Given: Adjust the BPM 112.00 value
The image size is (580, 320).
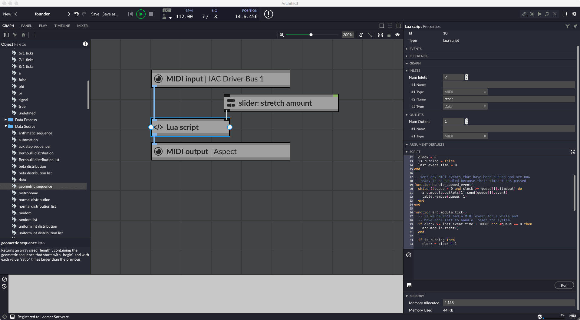Looking at the screenshot, I should tap(184, 17).
